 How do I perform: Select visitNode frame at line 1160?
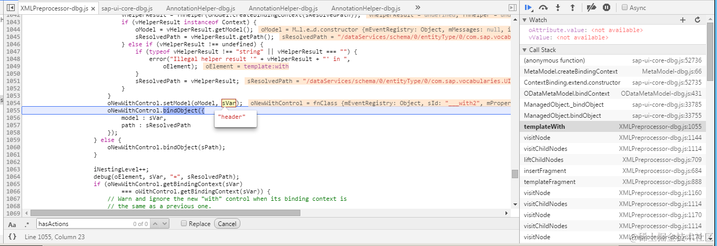[x=613, y=193]
